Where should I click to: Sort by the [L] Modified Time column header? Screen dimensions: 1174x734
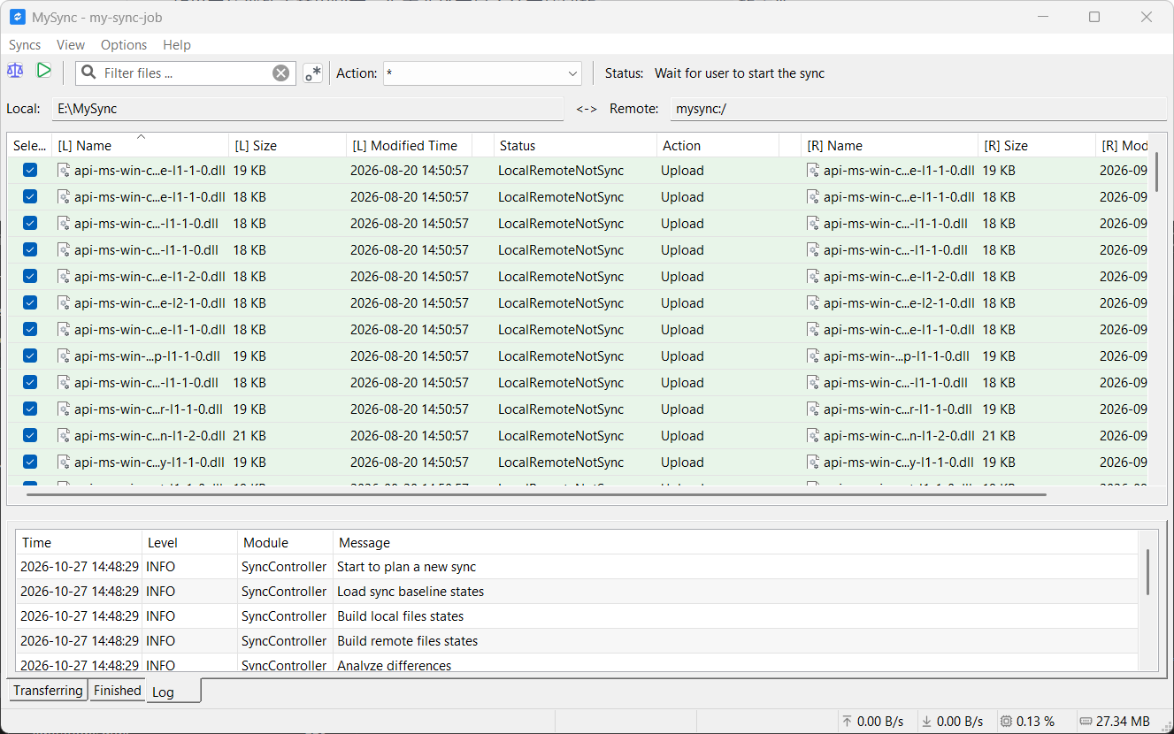coord(409,146)
